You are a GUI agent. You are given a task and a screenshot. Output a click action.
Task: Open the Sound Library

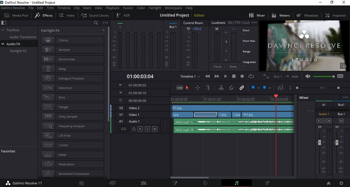[95, 15]
